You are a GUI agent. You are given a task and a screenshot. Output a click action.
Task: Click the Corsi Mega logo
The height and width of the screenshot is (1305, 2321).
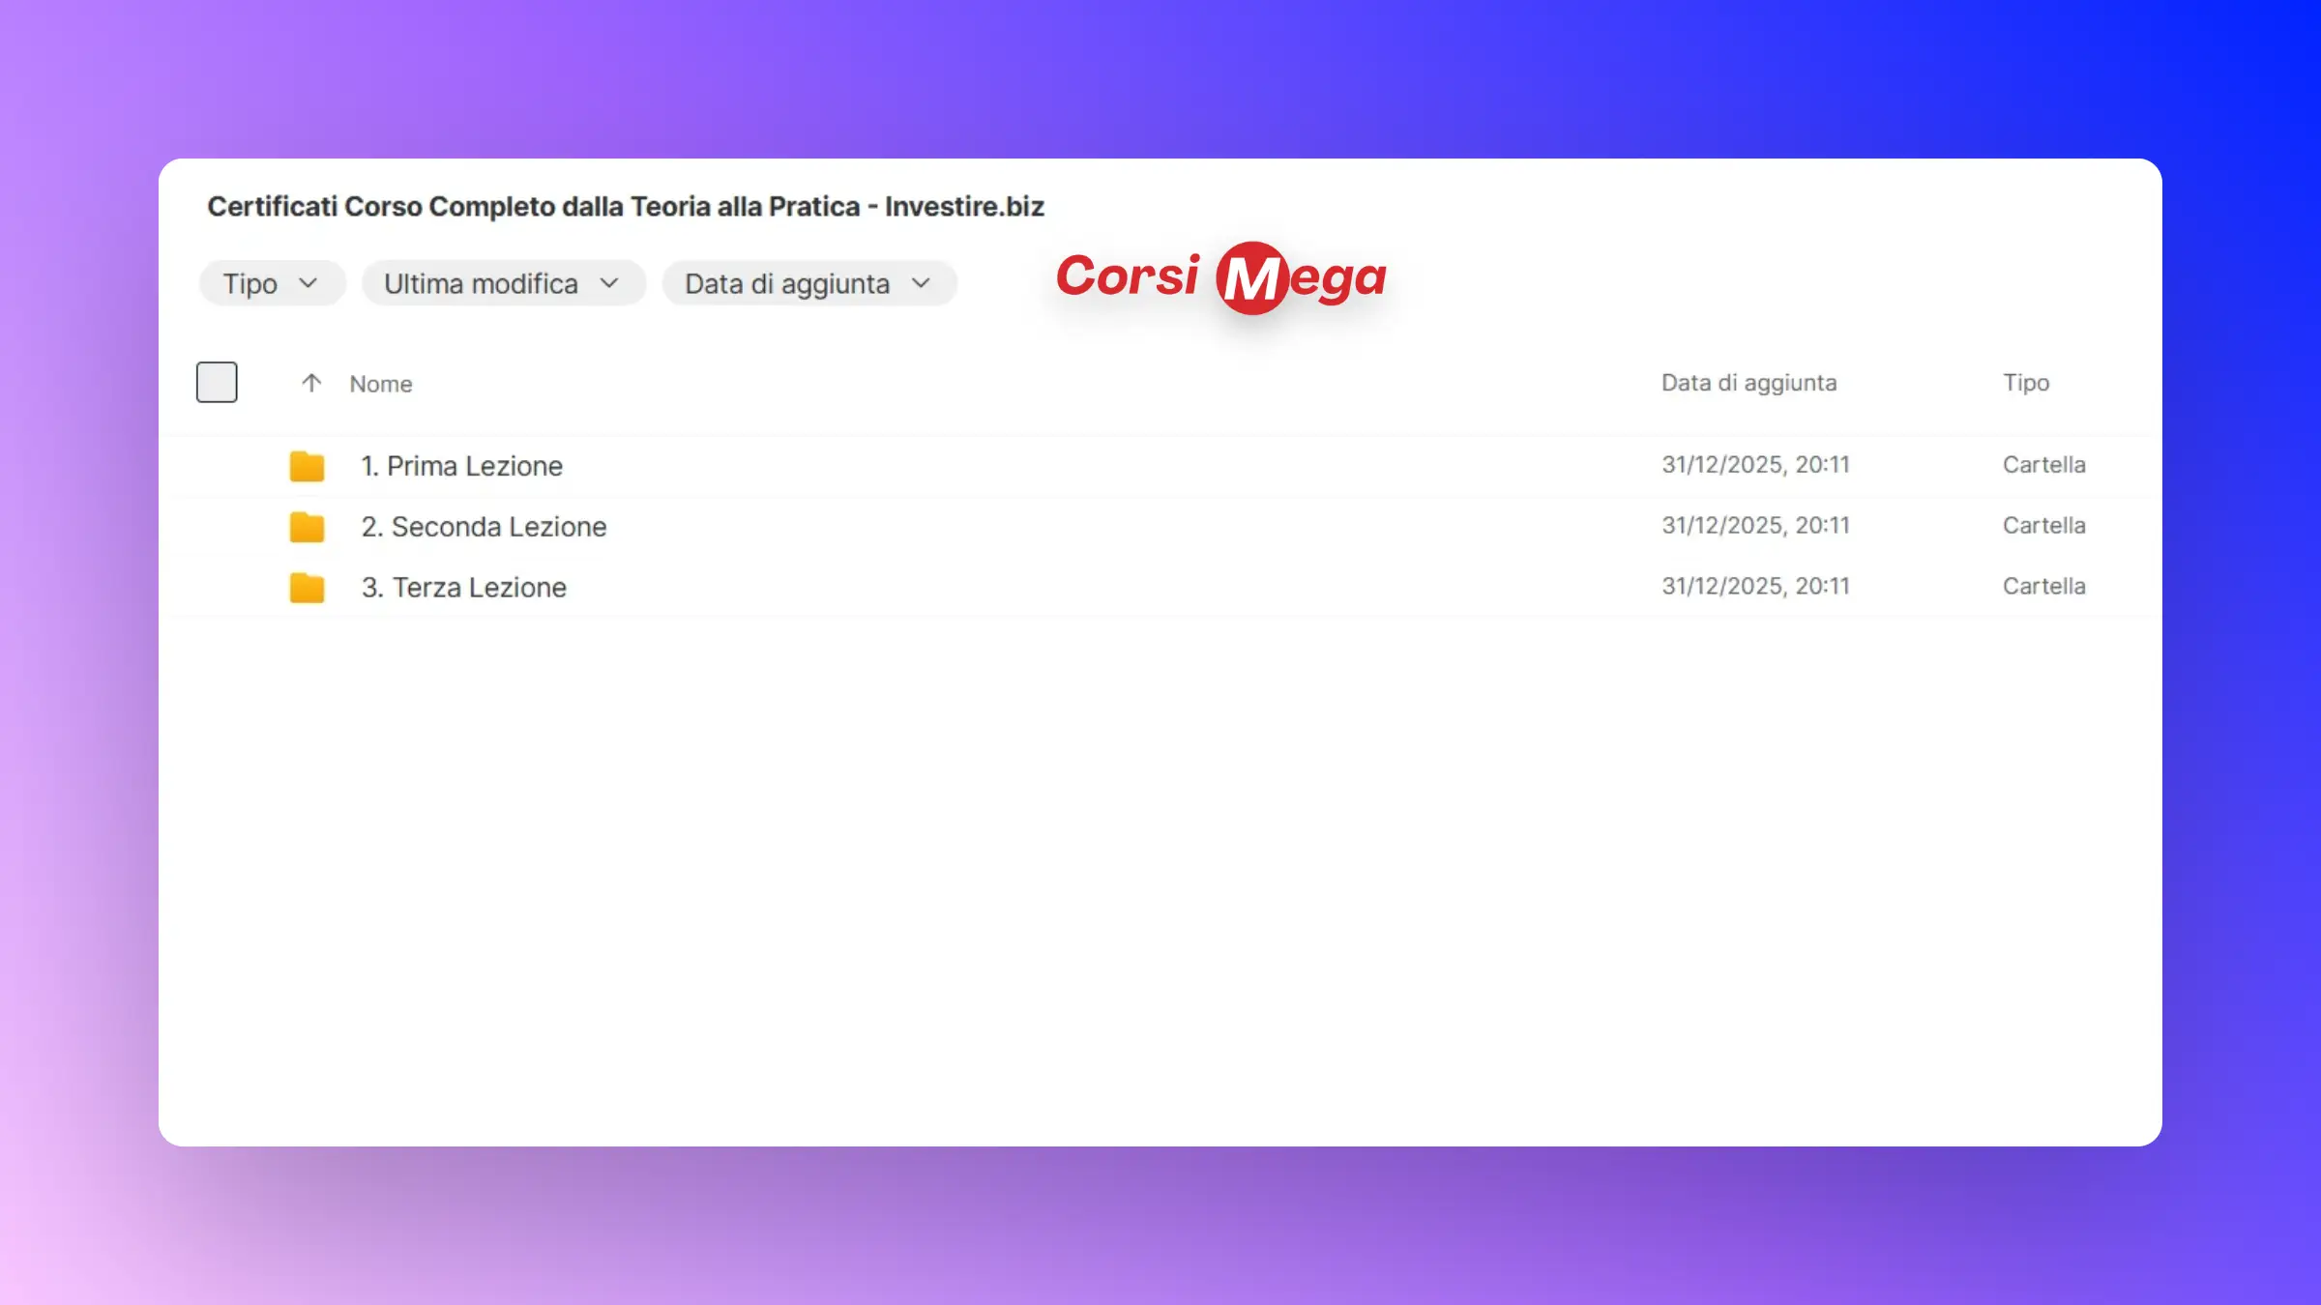point(1220,277)
